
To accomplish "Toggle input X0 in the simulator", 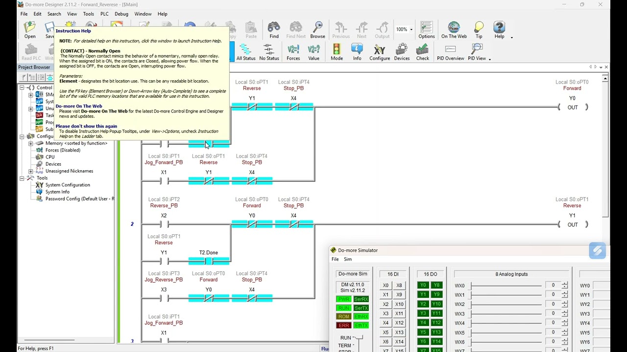I will 386,286.
